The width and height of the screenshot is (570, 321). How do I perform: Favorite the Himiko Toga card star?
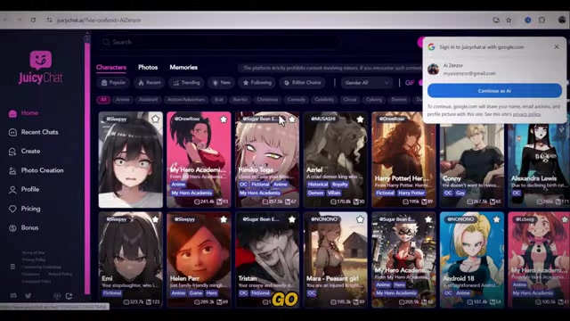(292, 119)
